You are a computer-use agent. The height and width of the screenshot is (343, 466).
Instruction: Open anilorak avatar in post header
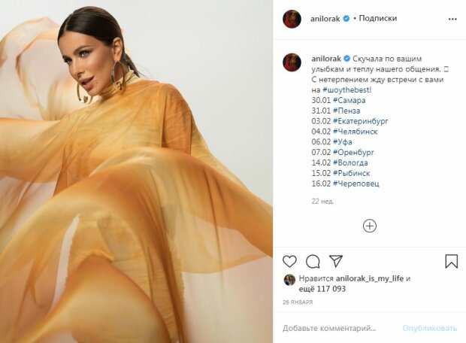292,19
